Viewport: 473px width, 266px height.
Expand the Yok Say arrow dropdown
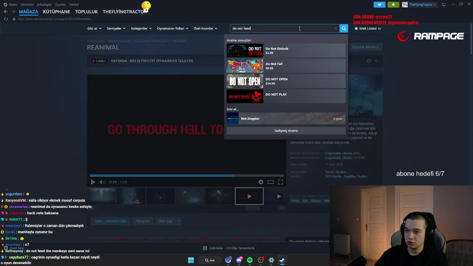click(x=179, y=221)
